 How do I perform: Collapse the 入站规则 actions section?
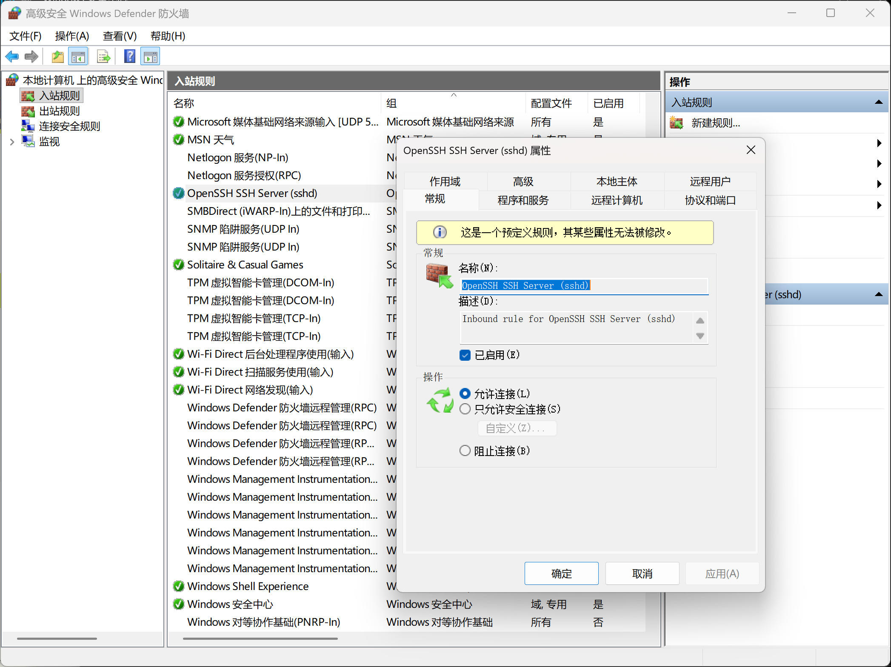(x=879, y=103)
